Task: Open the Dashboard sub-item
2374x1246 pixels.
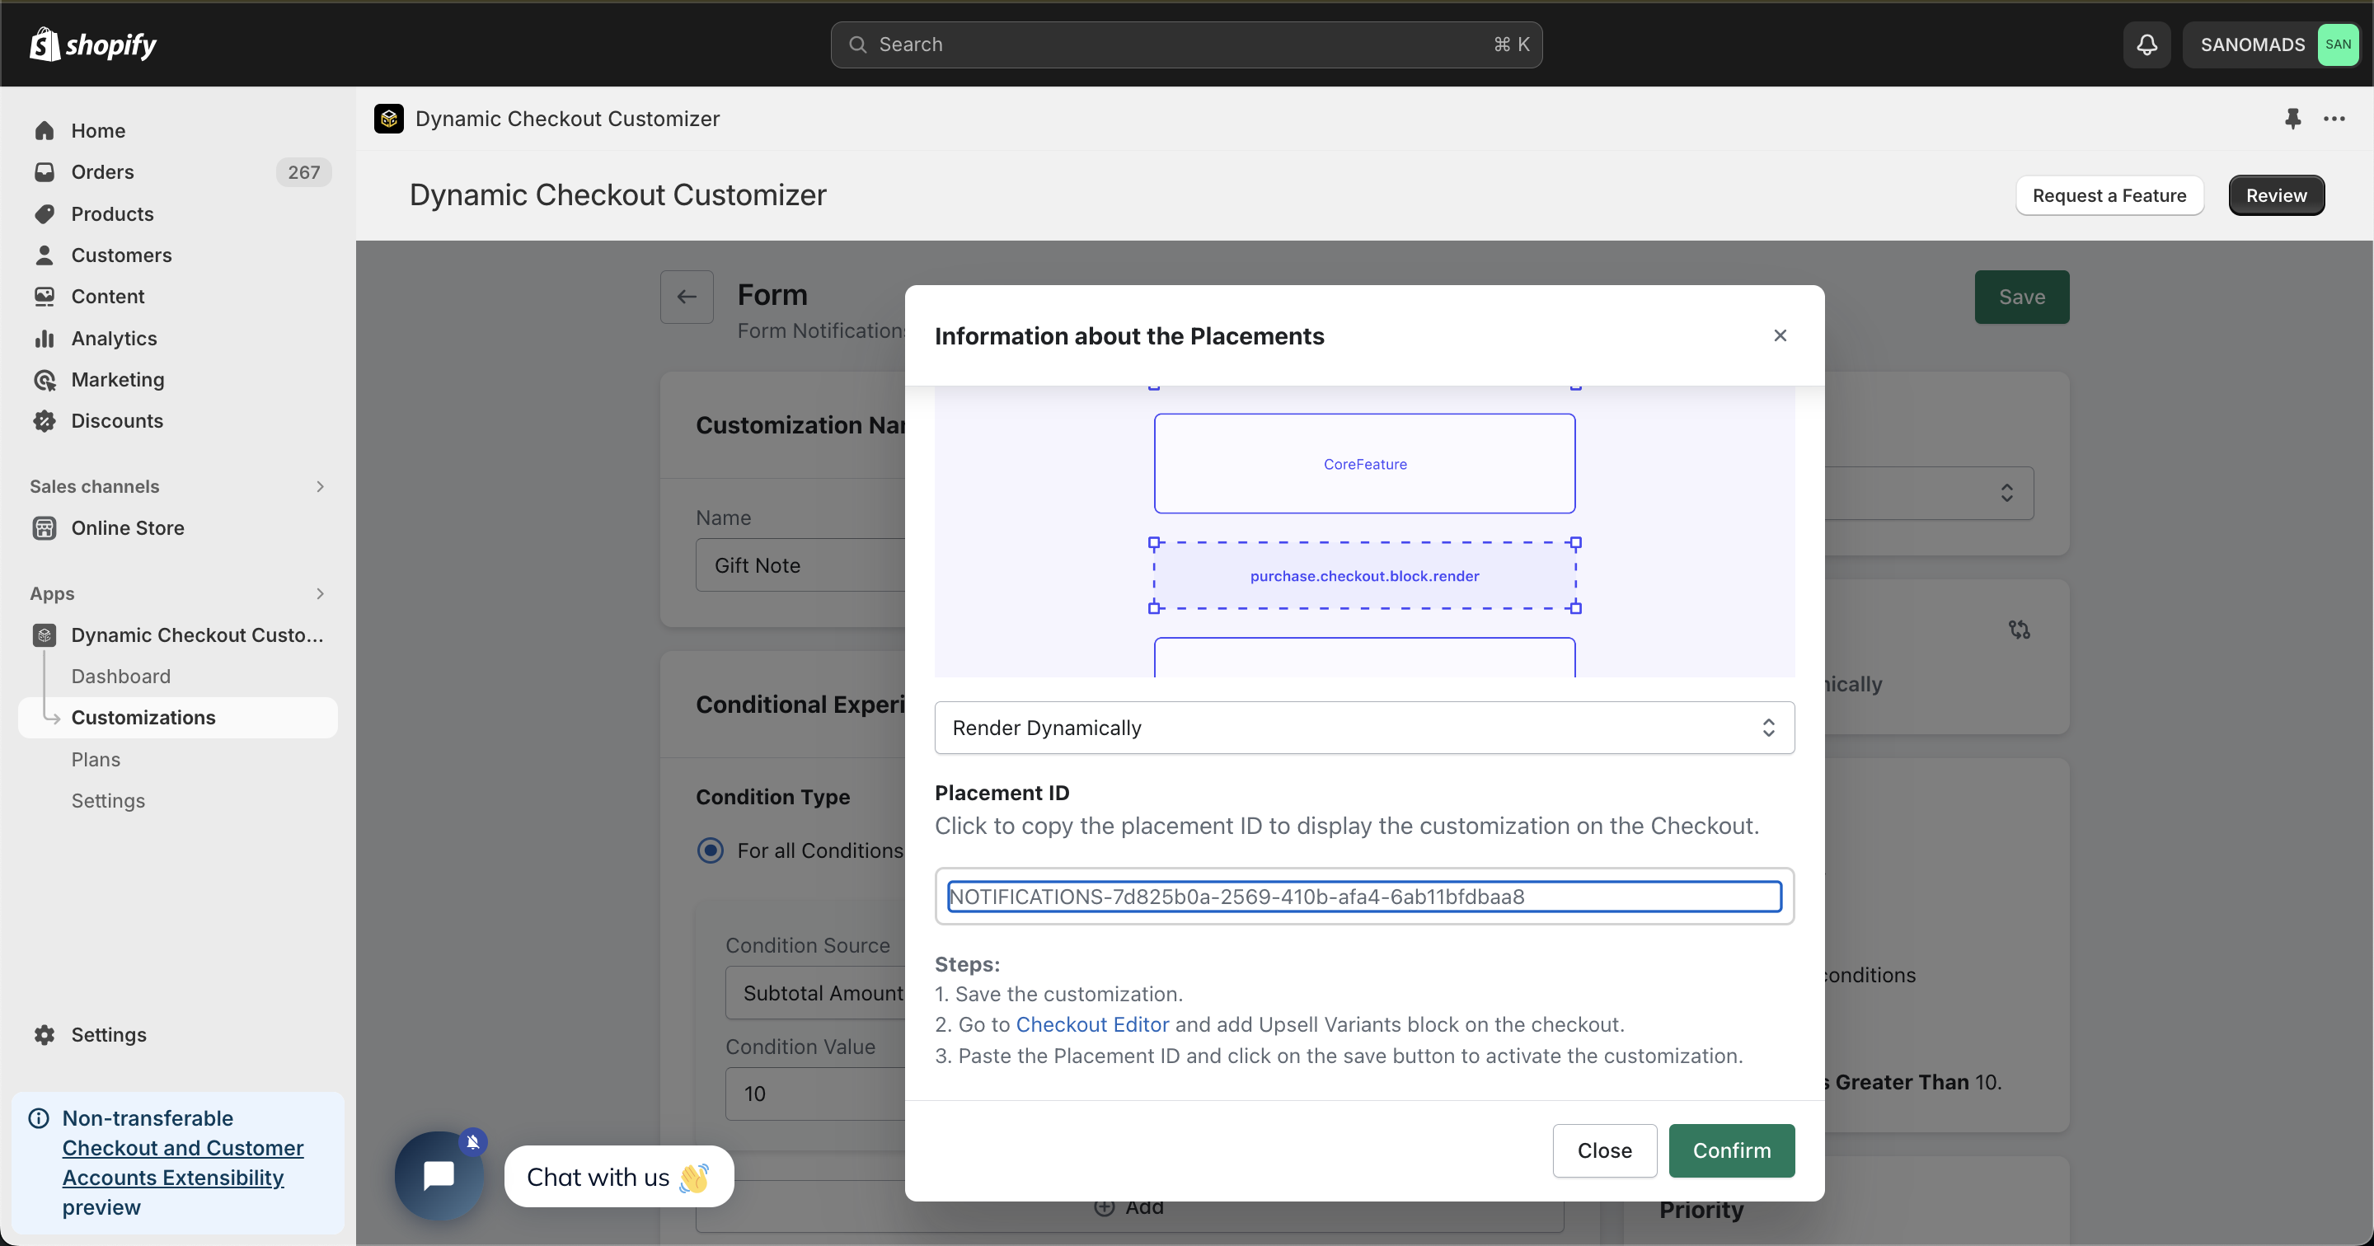Action: 120,677
